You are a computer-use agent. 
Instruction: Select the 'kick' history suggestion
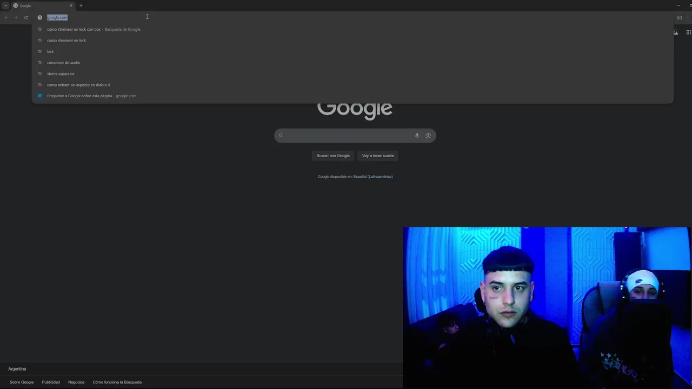click(352, 51)
